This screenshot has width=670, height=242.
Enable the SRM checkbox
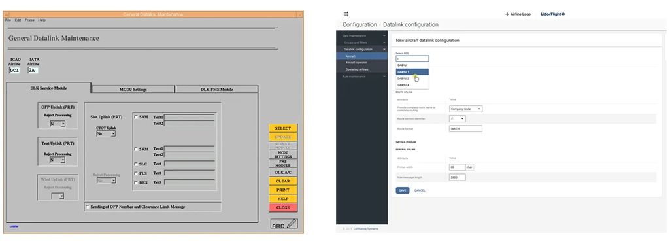tap(136, 150)
